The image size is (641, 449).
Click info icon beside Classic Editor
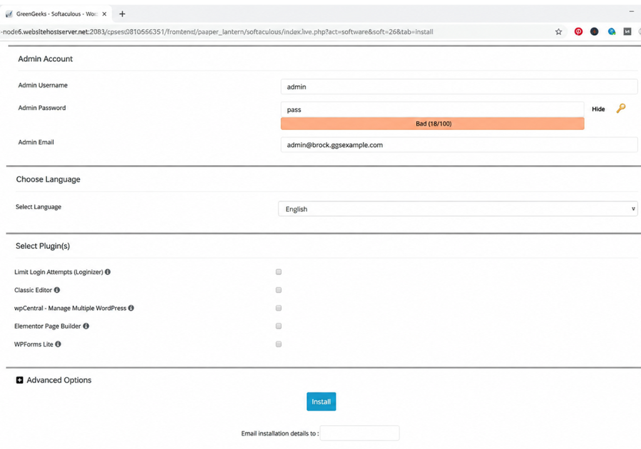57,290
